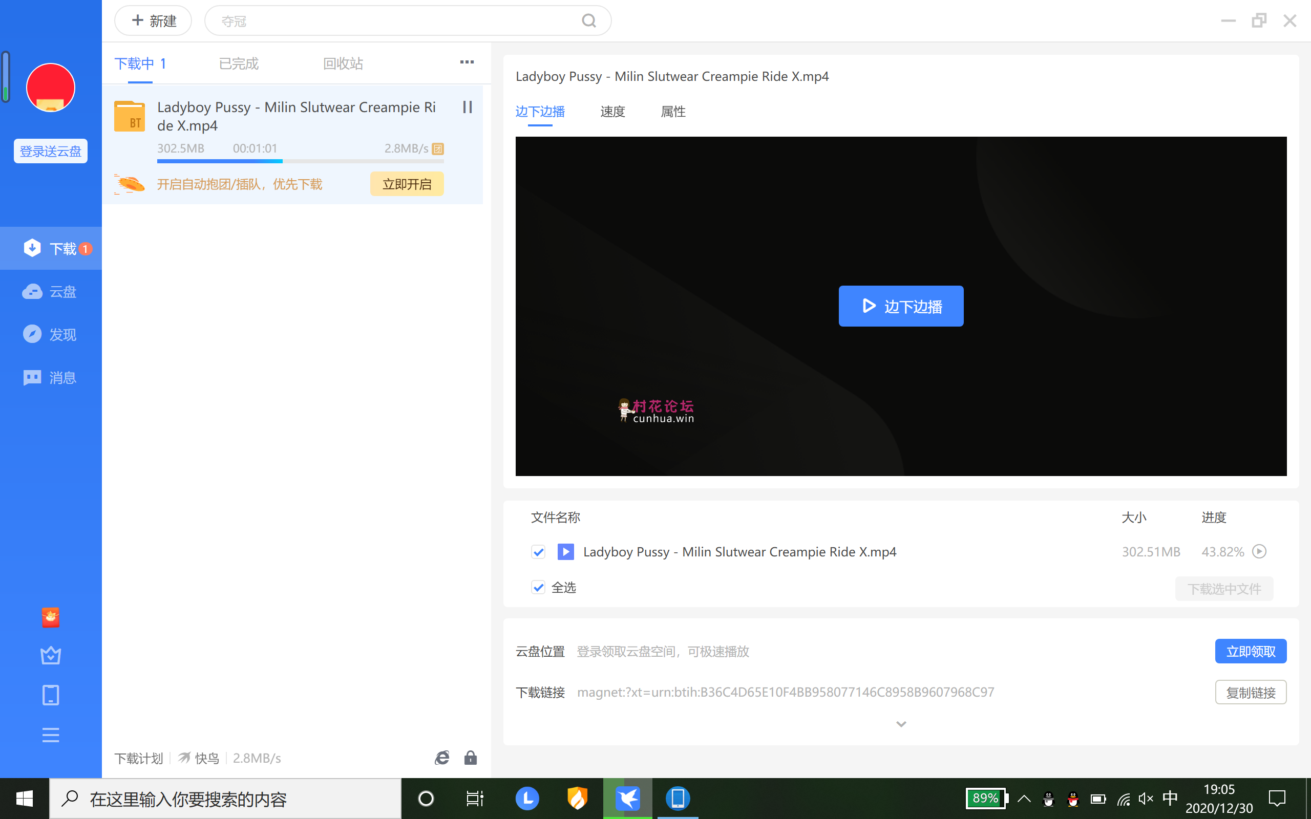1311x819 pixels.
Task: Toggle the 全选 select-all checkbox
Action: [538, 587]
